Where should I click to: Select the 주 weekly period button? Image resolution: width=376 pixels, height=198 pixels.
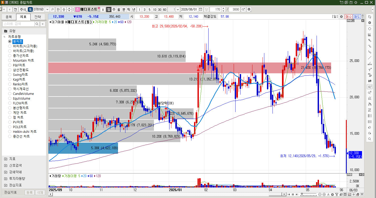(114, 9)
